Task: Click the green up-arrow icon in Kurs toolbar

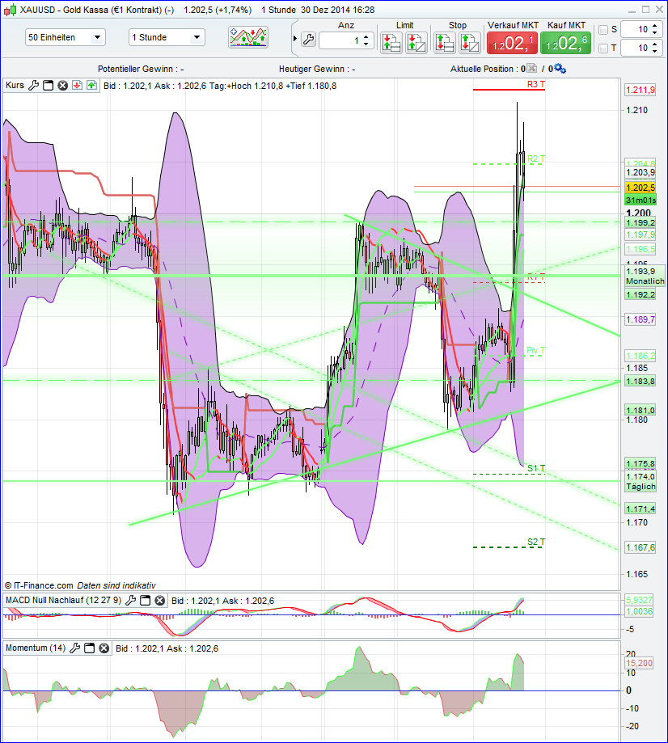Action: coord(92,84)
